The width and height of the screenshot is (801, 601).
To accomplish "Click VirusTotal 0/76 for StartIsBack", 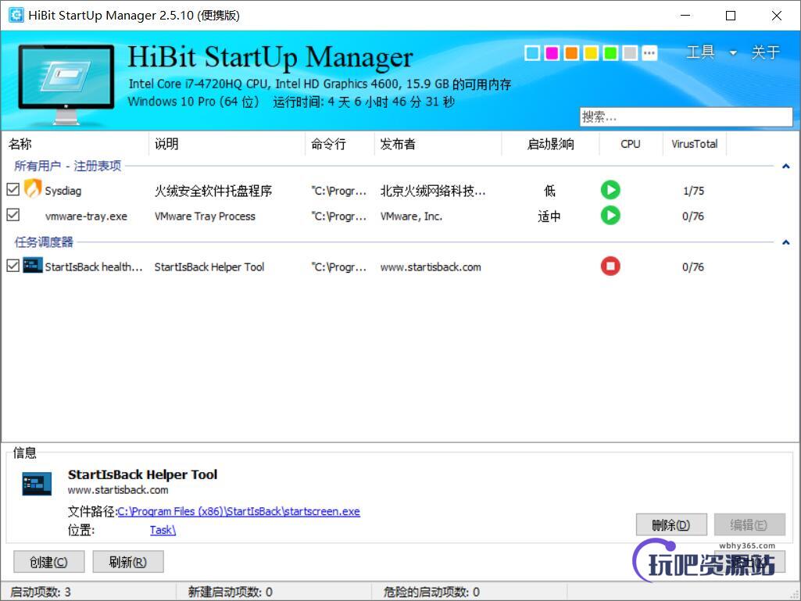I will click(693, 267).
